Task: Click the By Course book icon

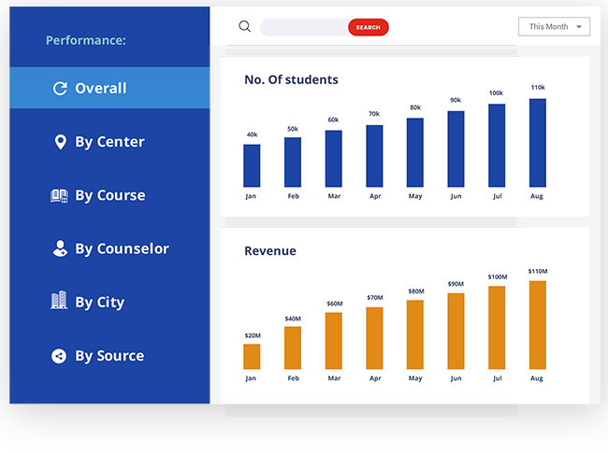Action: (x=59, y=195)
